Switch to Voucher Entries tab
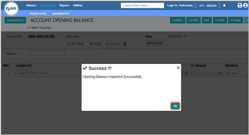The width and height of the screenshot is (249, 135). [x=38, y=13]
